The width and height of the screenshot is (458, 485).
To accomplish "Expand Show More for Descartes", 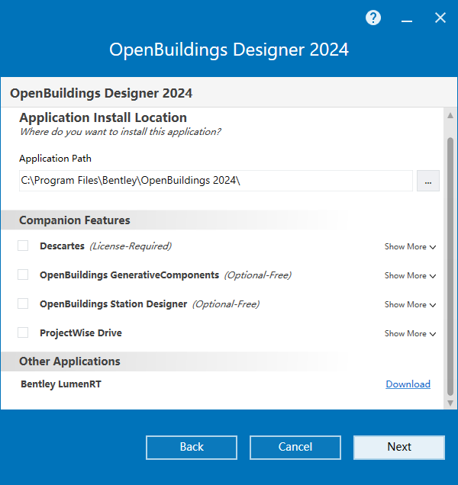I will [410, 247].
